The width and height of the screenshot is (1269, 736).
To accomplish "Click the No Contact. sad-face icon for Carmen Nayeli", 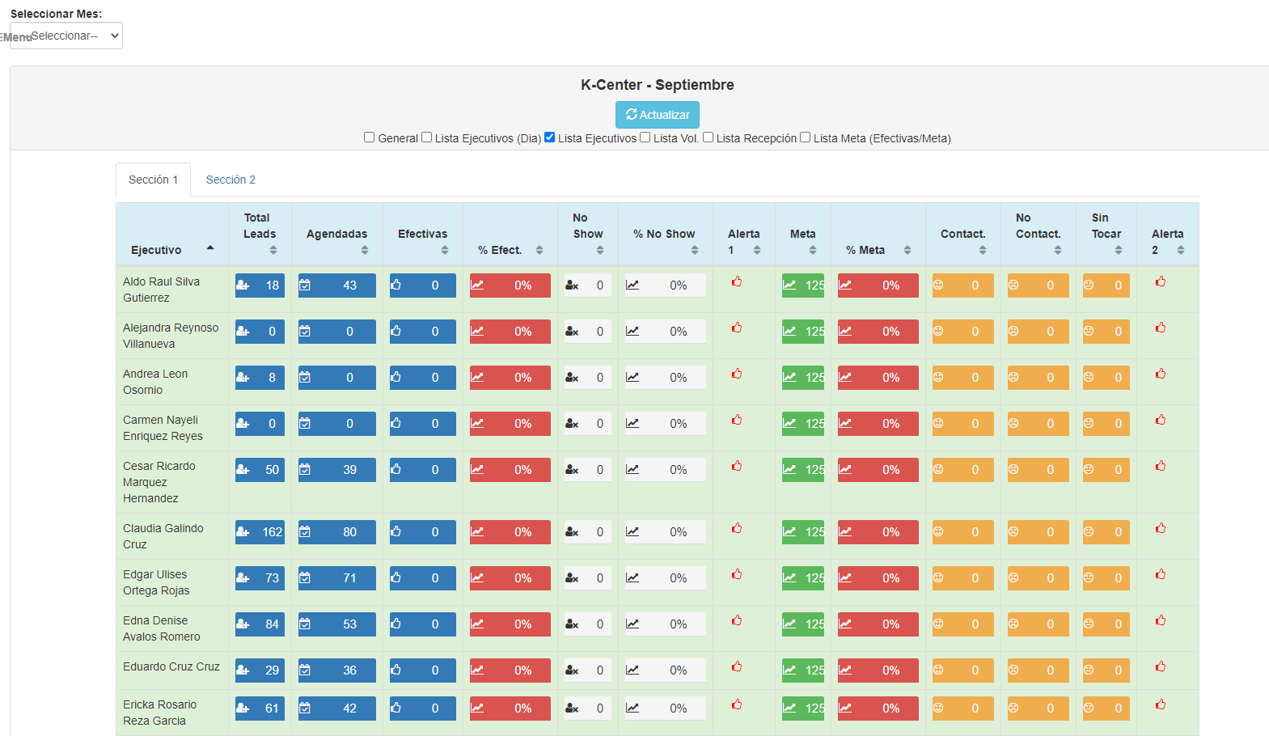I will click(x=1013, y=423).
